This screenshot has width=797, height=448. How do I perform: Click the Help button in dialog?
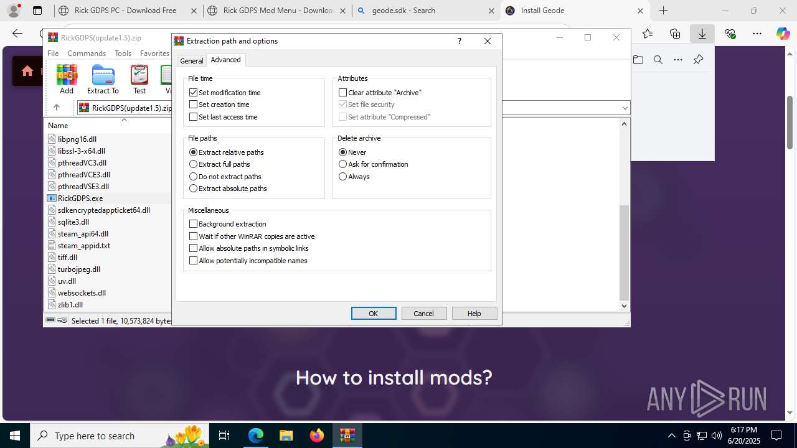474,314
